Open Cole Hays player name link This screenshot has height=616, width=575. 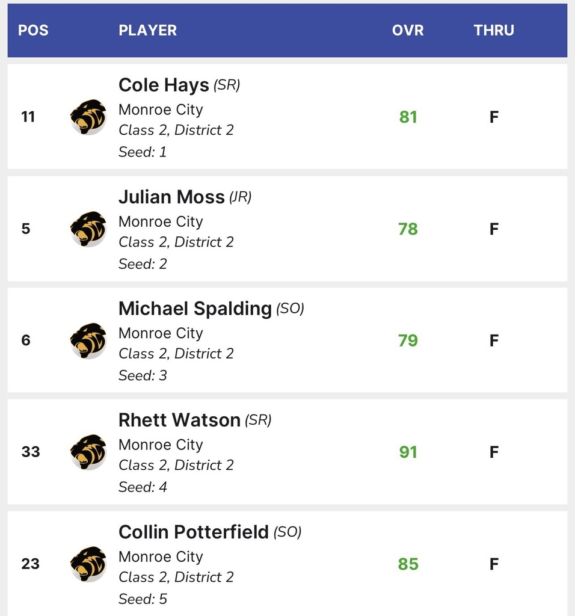coord(164,85)
